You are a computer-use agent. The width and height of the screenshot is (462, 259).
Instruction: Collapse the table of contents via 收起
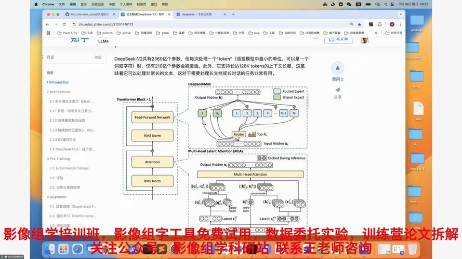coord(98,57)
